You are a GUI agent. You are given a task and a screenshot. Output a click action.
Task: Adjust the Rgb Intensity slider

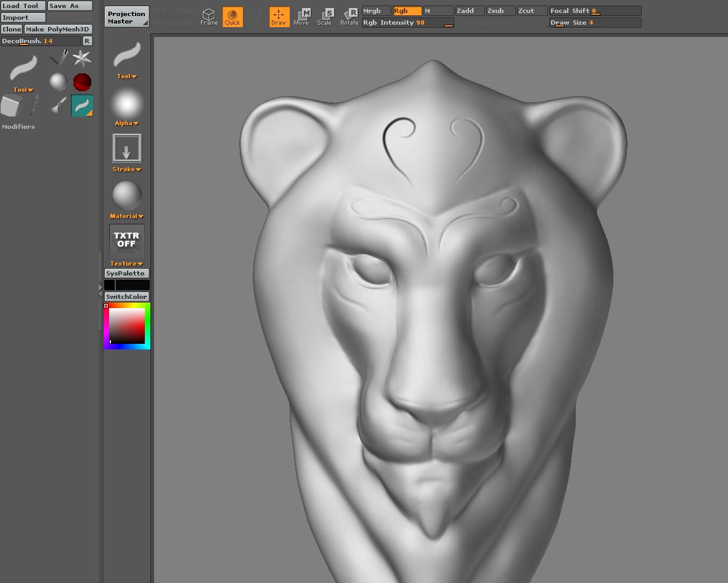pos(408,22)
